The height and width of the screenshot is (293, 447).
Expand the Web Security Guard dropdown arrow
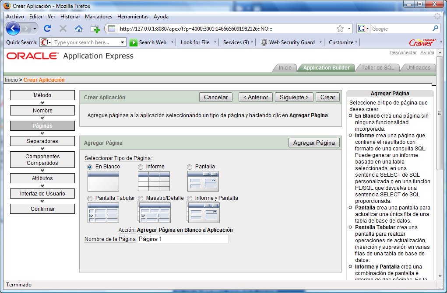[x=320, y=42]
